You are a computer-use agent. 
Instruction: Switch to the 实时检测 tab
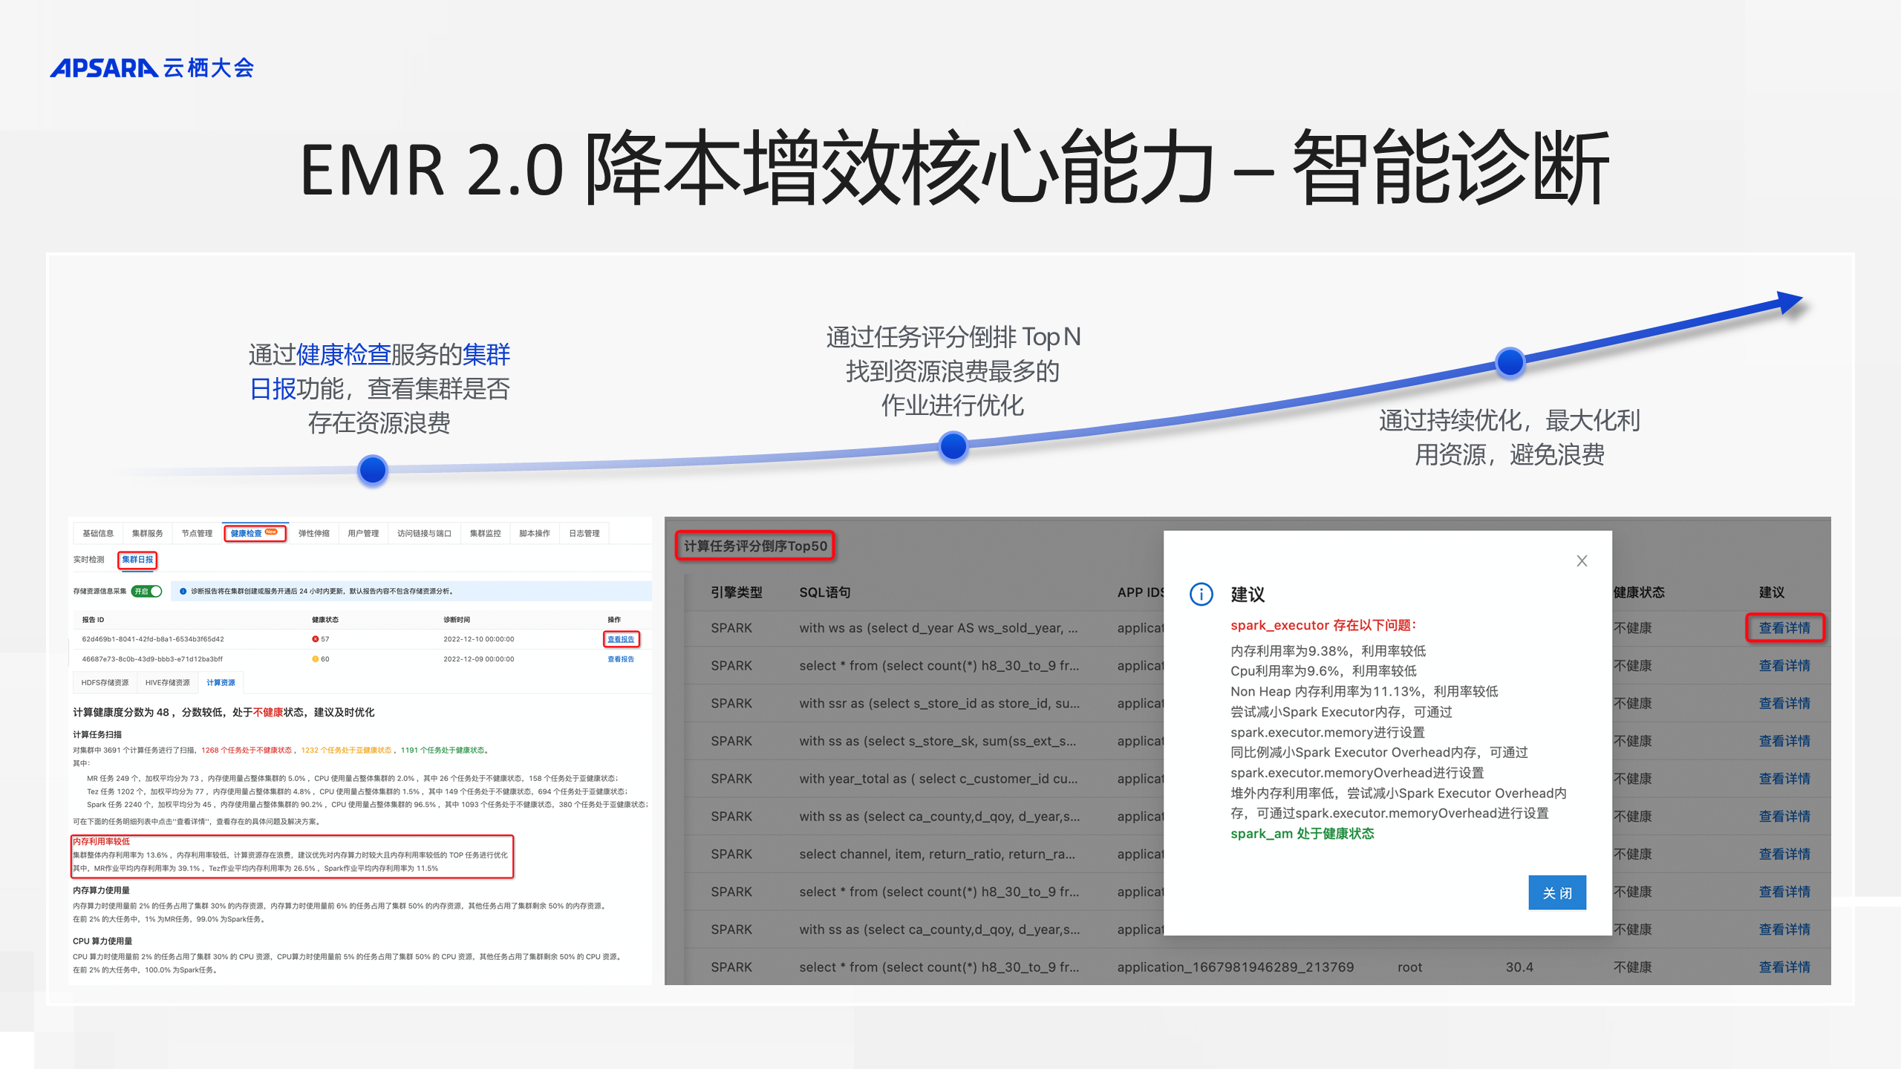click(89, 560)
